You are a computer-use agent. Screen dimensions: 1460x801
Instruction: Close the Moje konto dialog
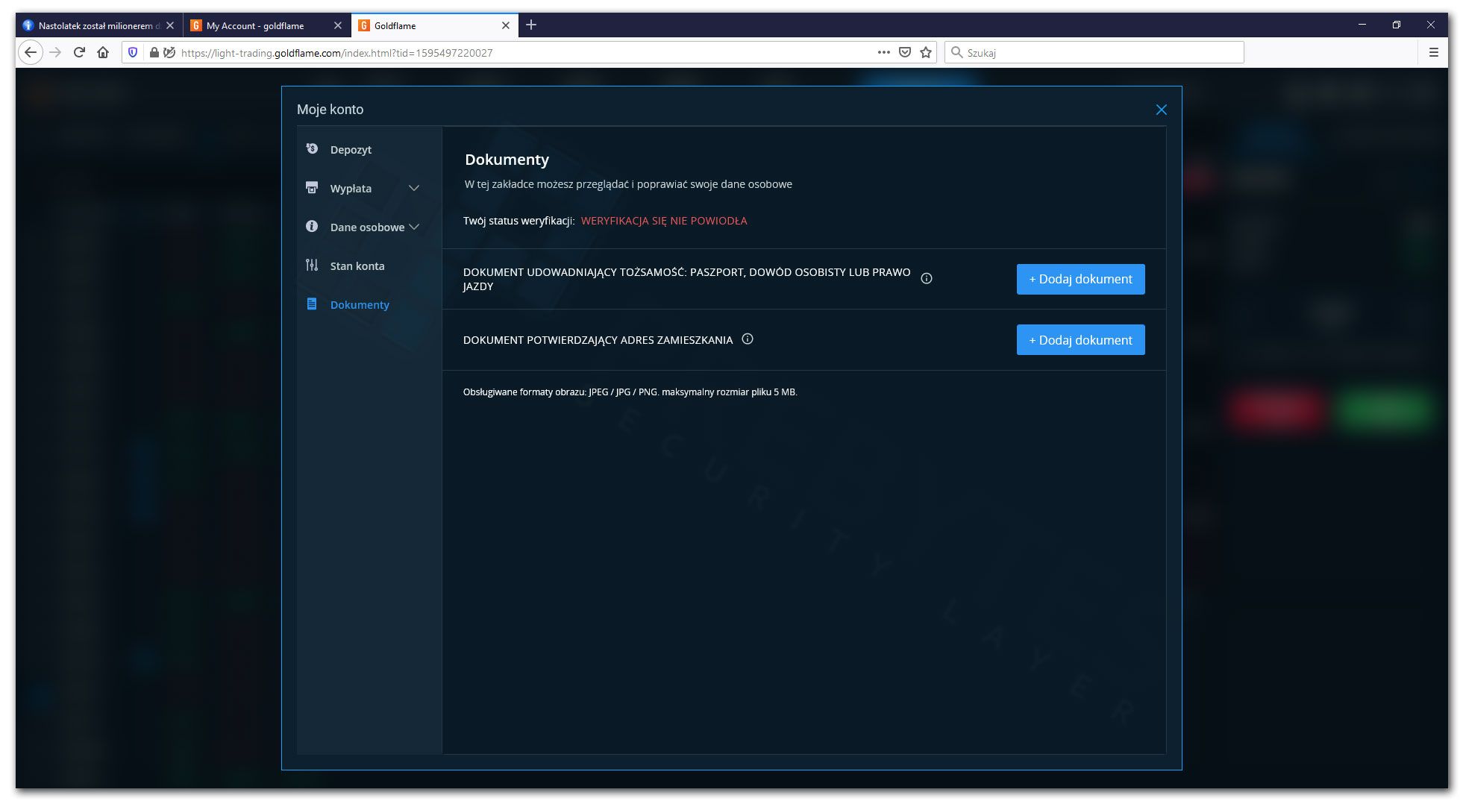click(1162, 110)
